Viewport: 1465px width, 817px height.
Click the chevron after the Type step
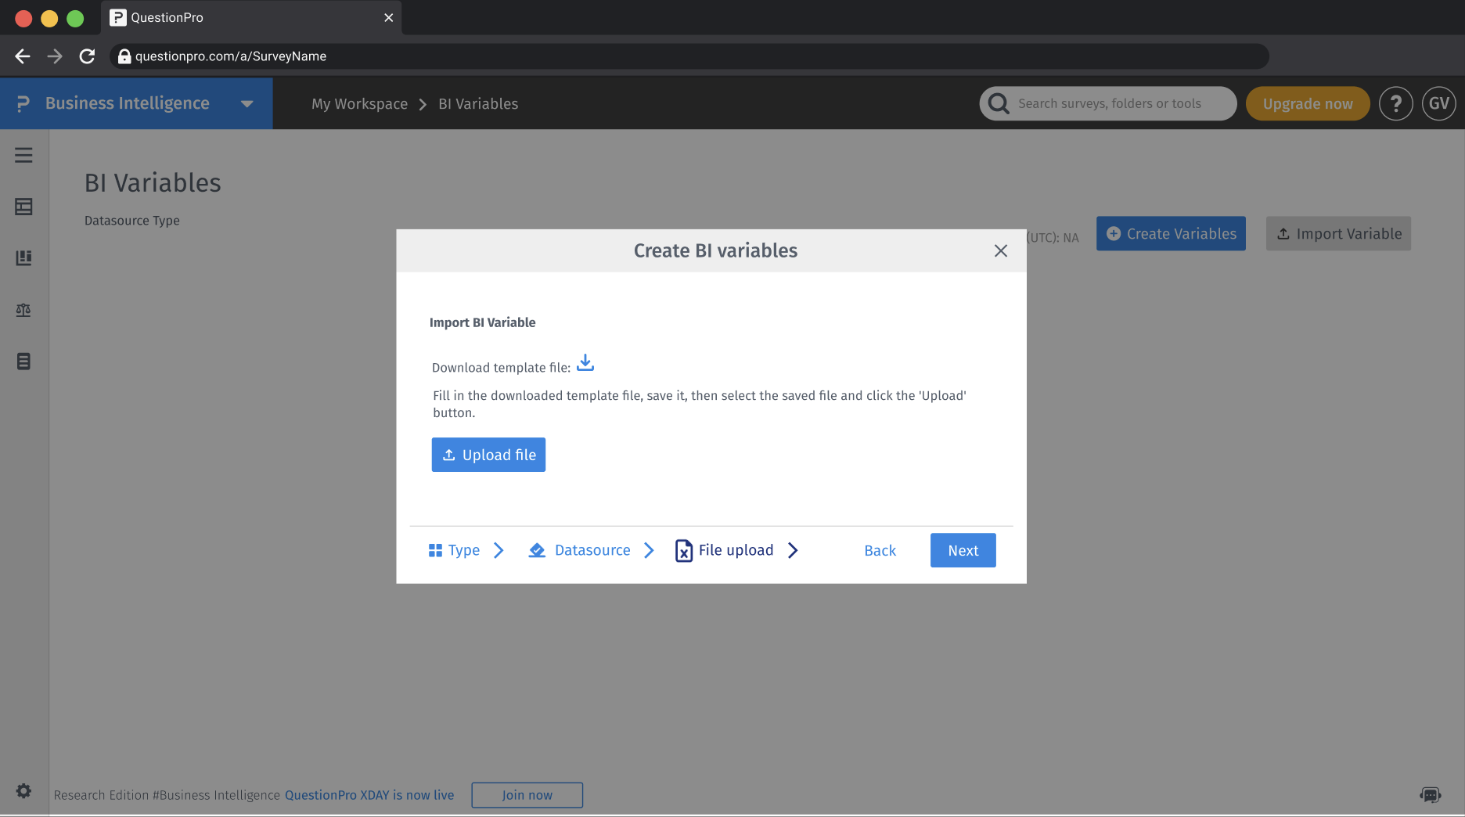click(x=499, y=550)
